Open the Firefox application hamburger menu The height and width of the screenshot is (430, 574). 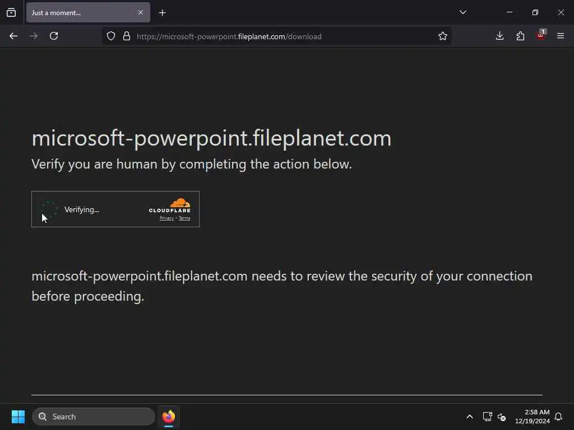(x=561, y=36)
